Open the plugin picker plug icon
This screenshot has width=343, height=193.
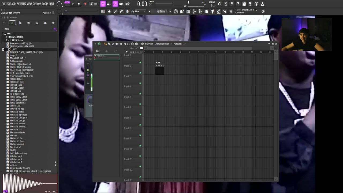click(x=213, y=11)
